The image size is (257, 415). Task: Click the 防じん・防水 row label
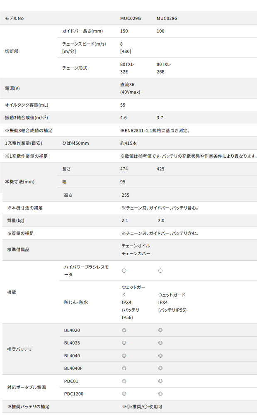[x=76, y=303]
